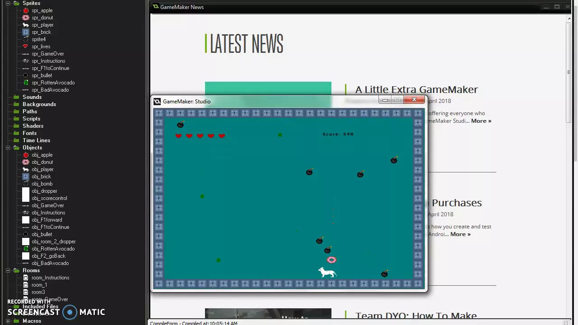Image resolution: width=578 pixels, height=325 pixels.
Task: Click the green news article thumbnail
Action: point(268,89)
